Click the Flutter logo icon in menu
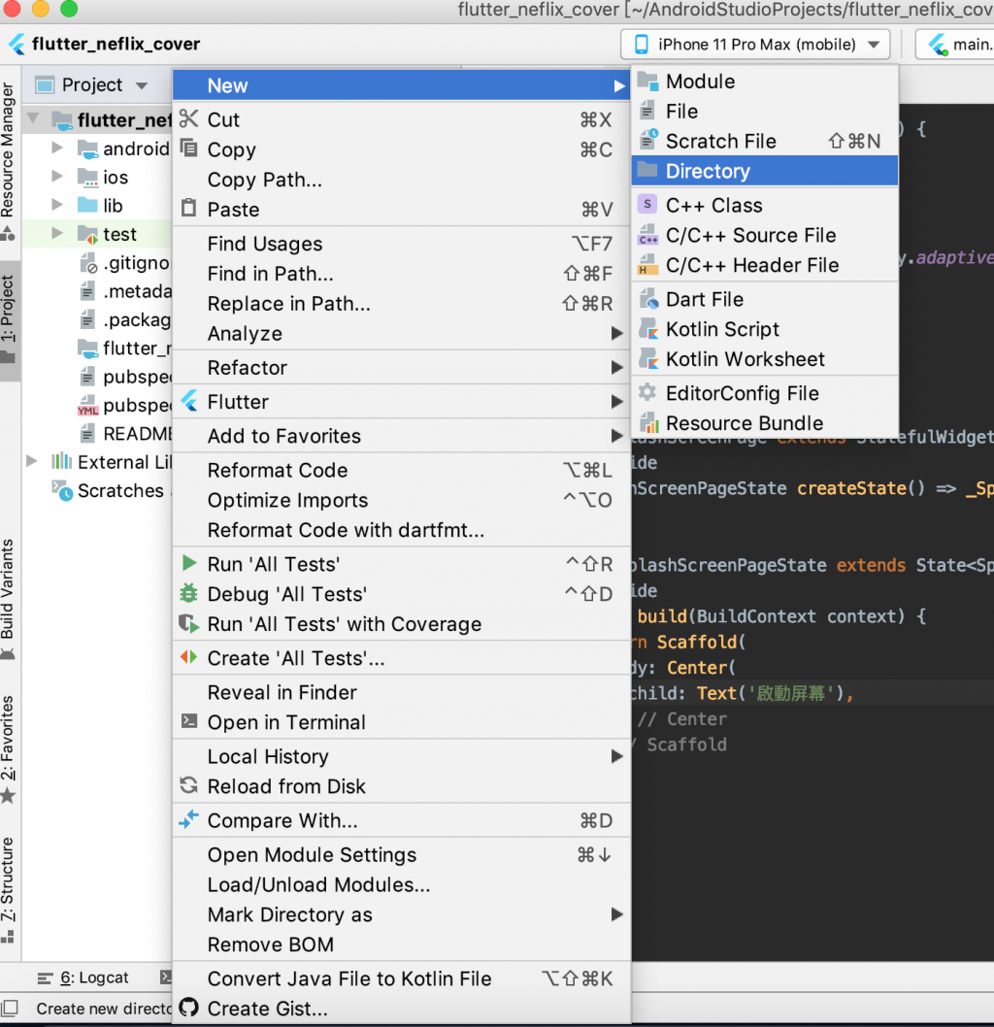Screen dimensions: 994x1027 point(189,401)
